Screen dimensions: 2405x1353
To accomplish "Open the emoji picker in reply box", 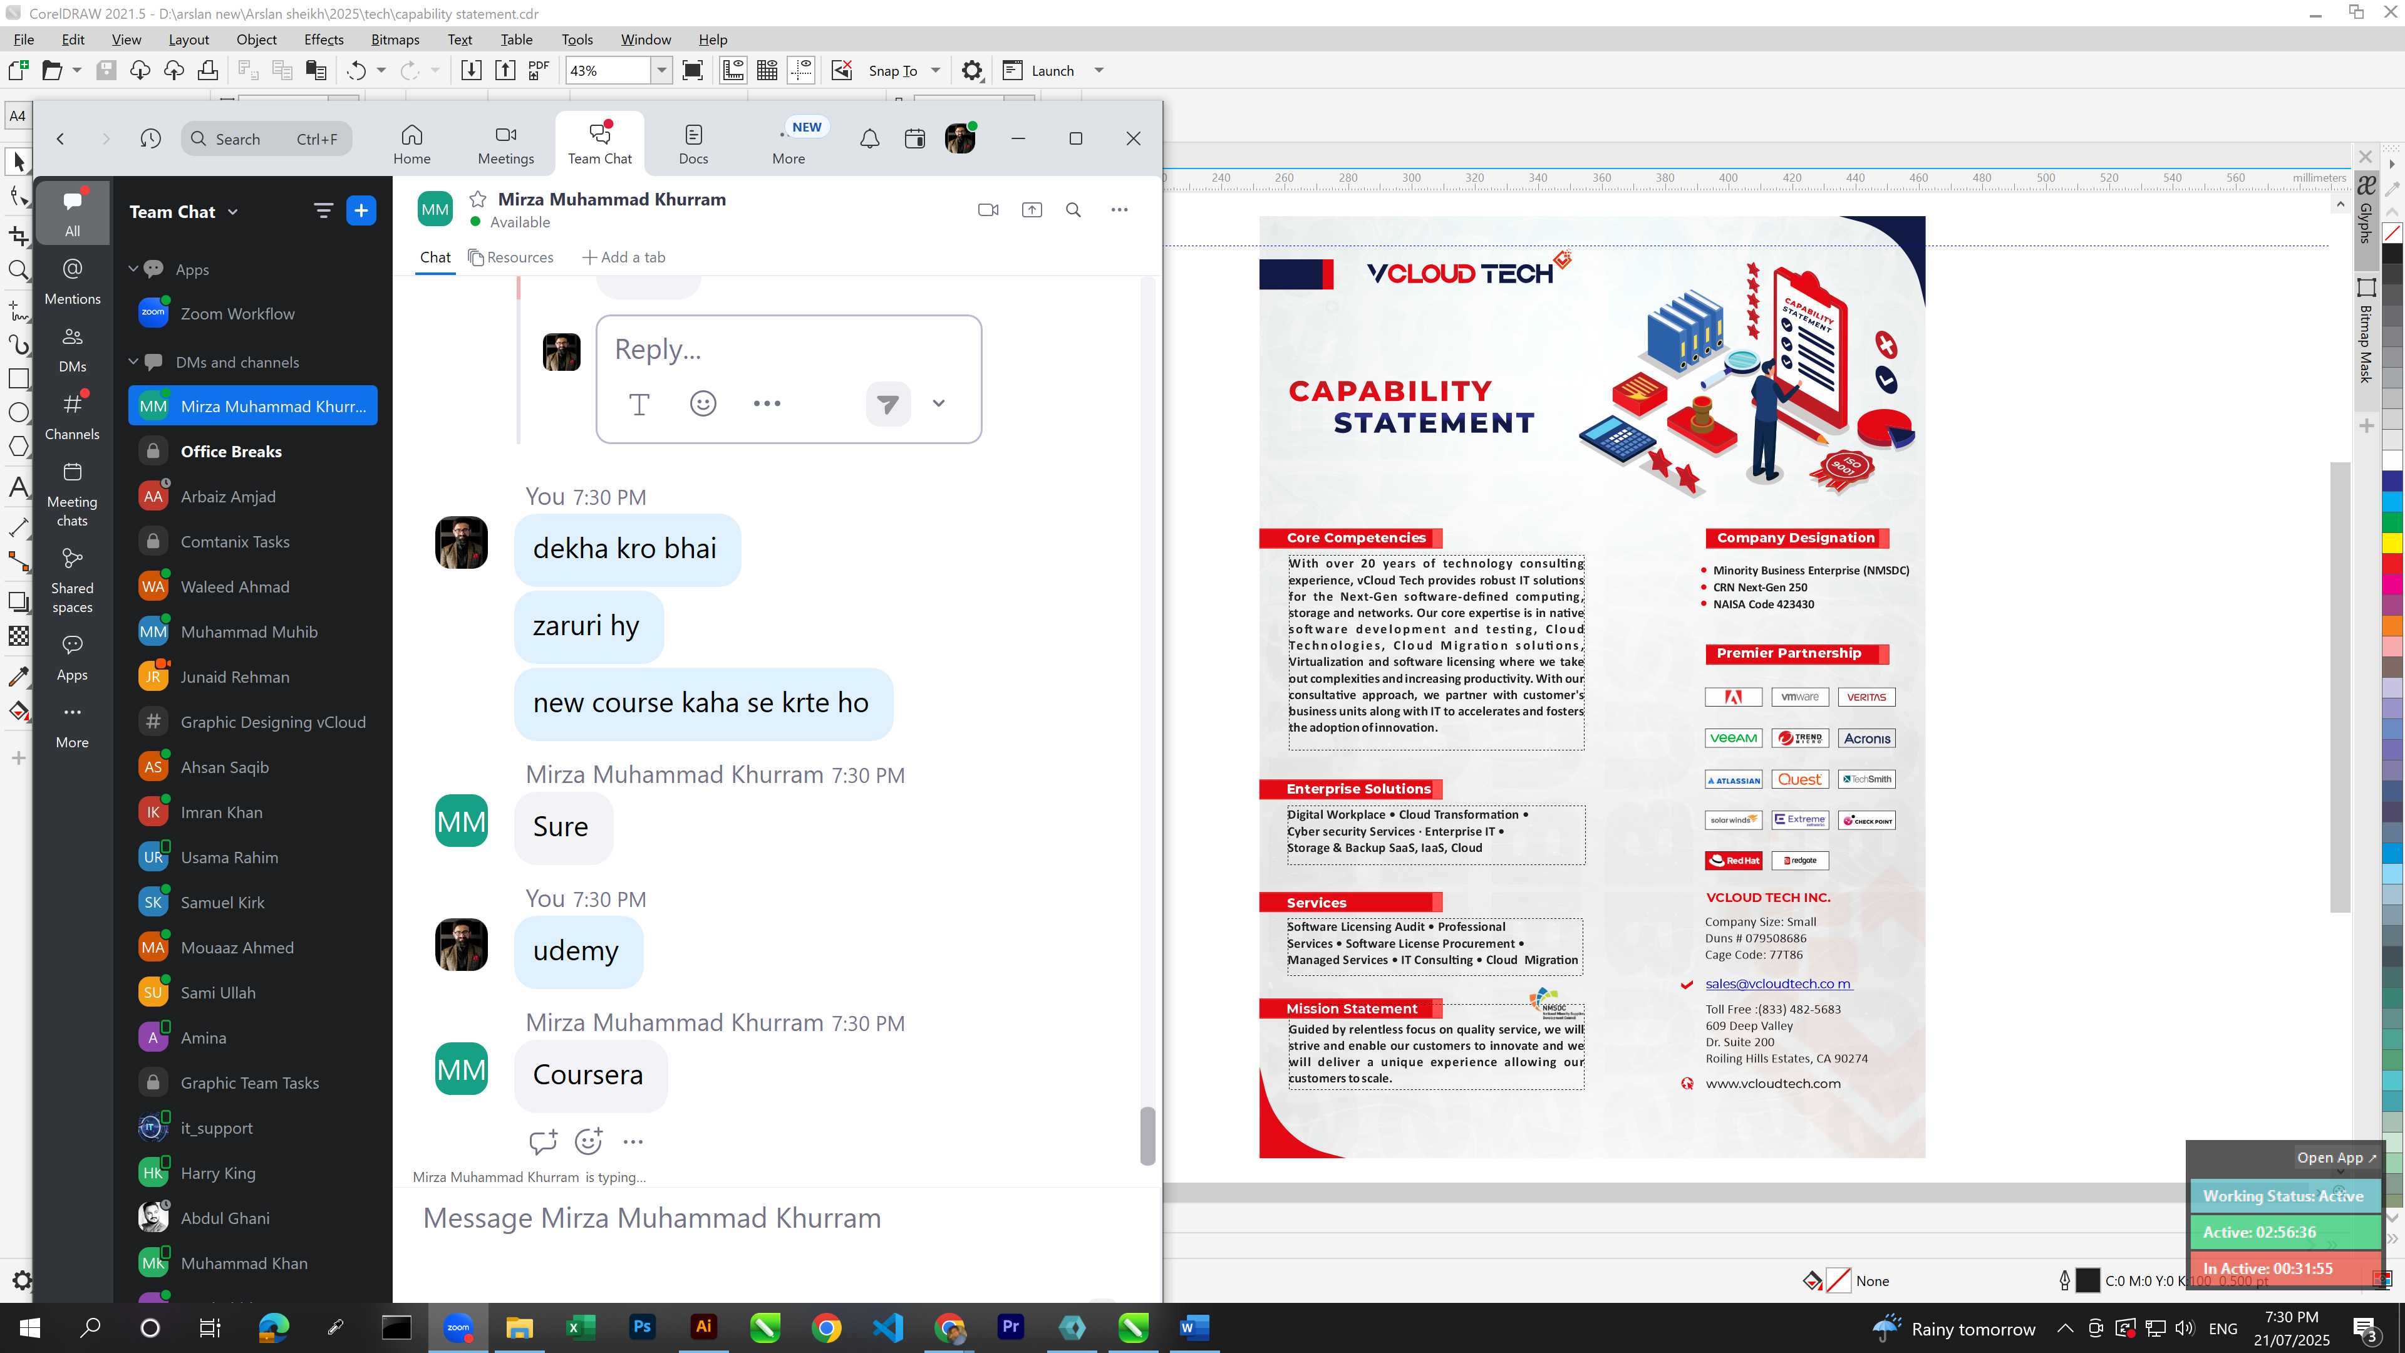I will click(703, 403).
